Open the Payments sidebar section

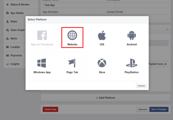tap(15, 55)
